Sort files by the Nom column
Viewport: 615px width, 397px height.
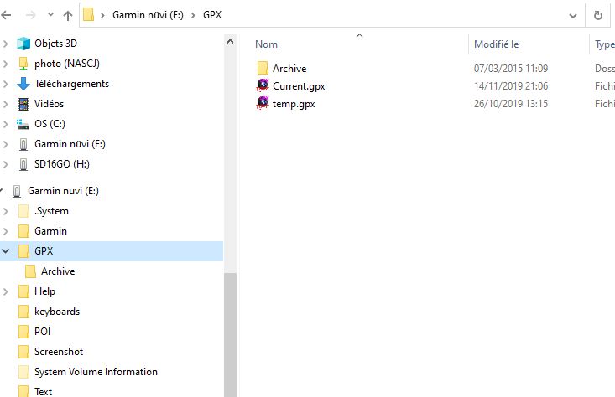267,44
